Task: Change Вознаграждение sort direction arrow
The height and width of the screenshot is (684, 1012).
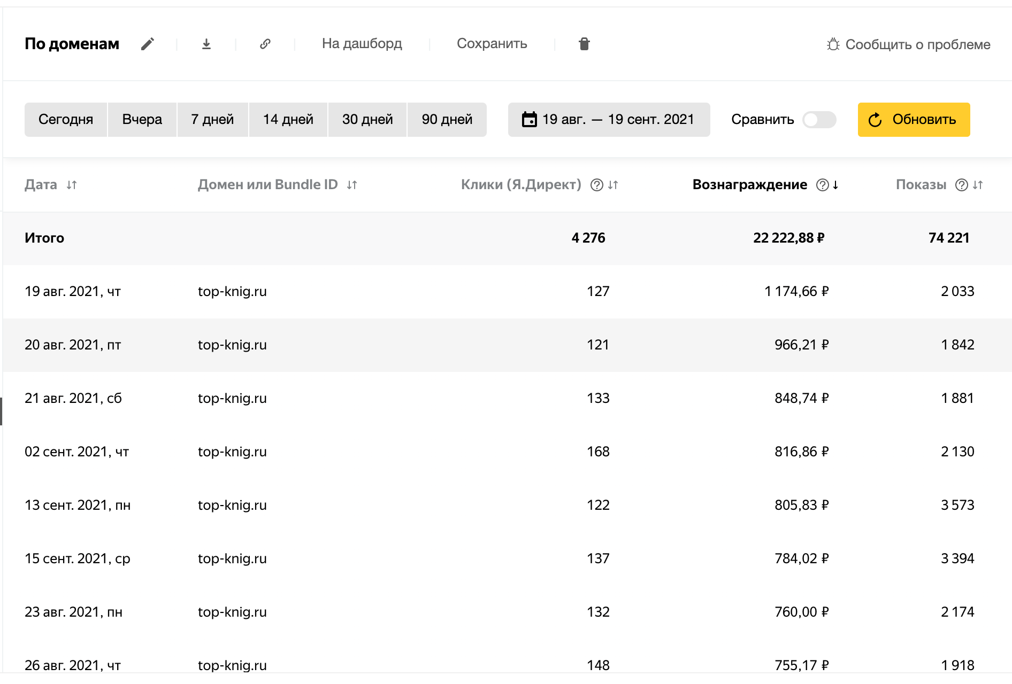Action: (x=835, y=185)
